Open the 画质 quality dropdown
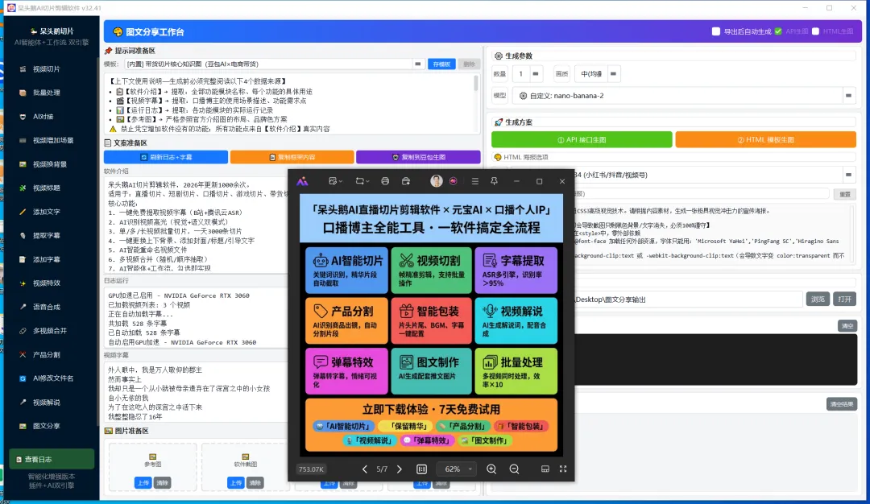The width and height of the screenshot is (870, 504). (x=613, y=74)
